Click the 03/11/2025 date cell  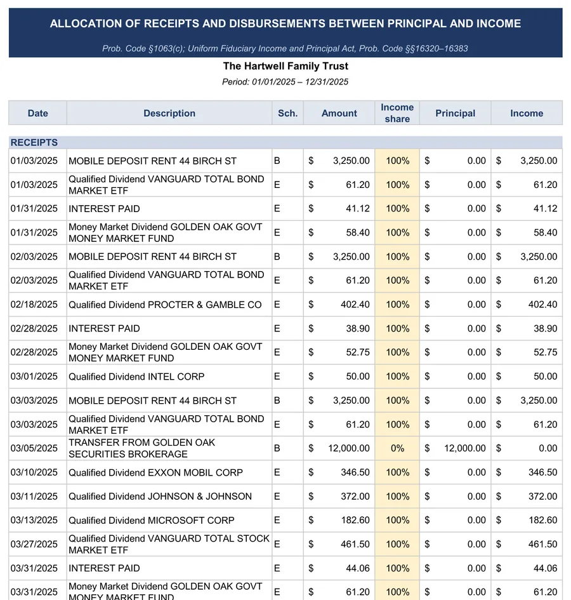(x=38, y=497)
